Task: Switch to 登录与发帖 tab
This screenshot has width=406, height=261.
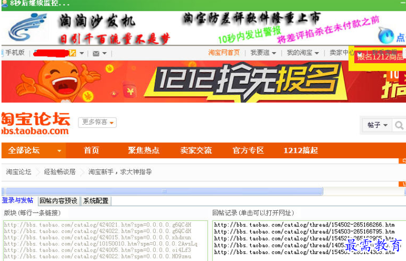Action: click(x=18, y=200)
